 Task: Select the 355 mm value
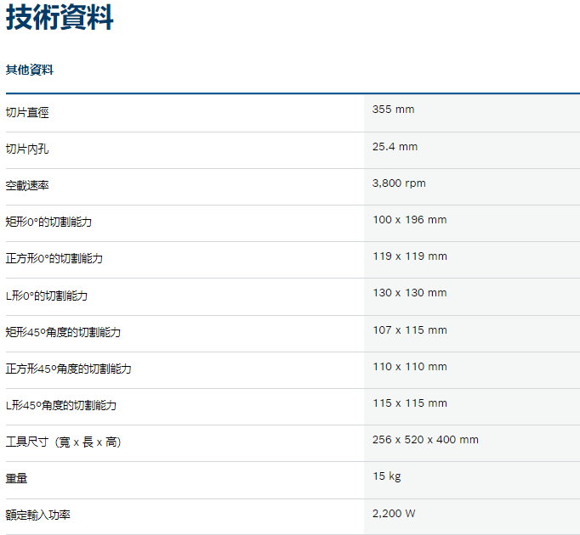[393, 110]
